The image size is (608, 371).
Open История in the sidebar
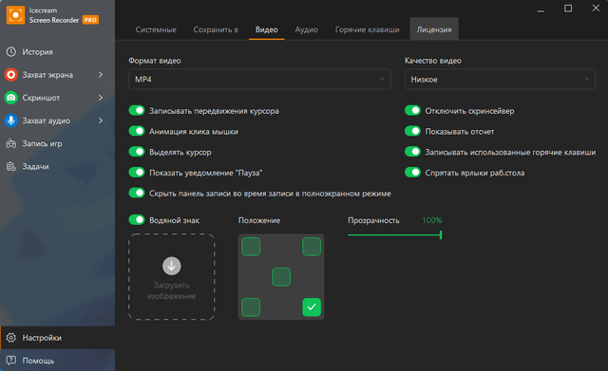57,51
